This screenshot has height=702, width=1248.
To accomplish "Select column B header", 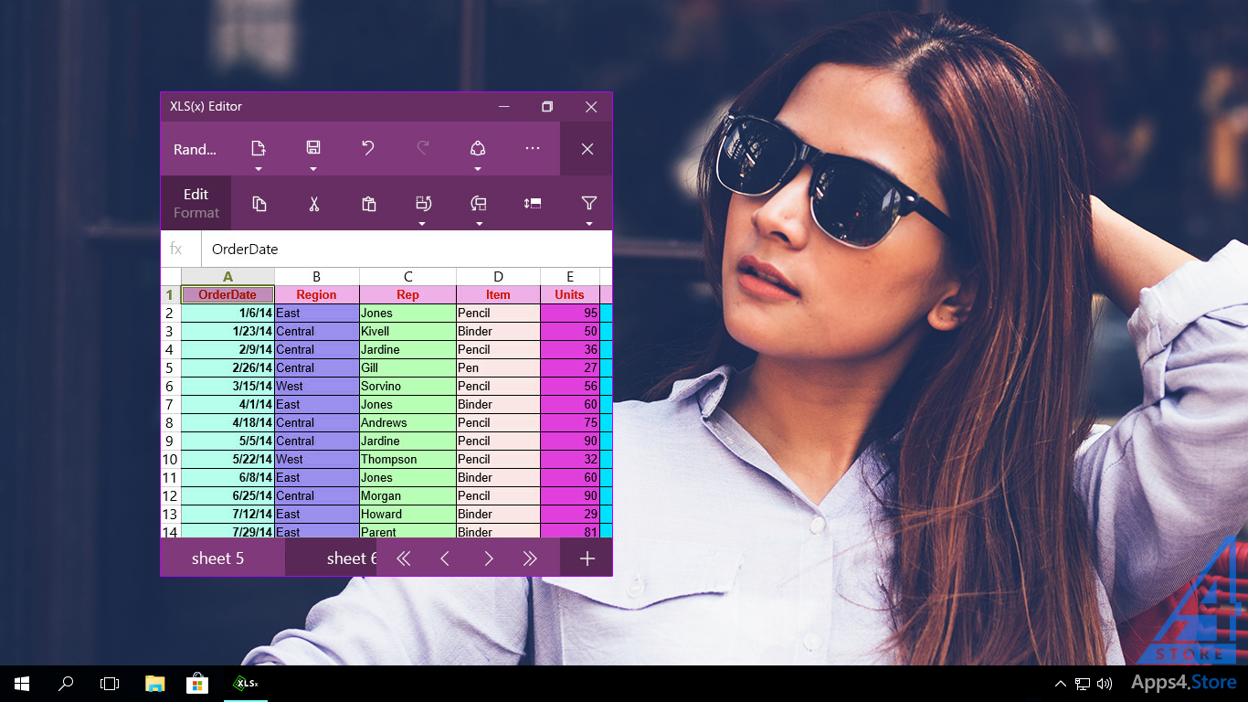I will 316,276.
